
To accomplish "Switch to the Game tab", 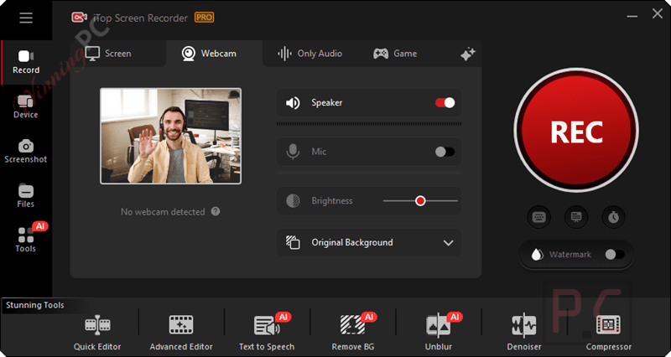I will 395,54.
